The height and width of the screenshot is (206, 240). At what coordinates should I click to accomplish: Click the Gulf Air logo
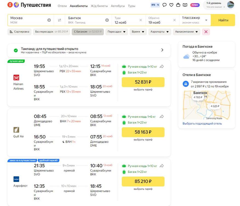(x=16, y=130)
